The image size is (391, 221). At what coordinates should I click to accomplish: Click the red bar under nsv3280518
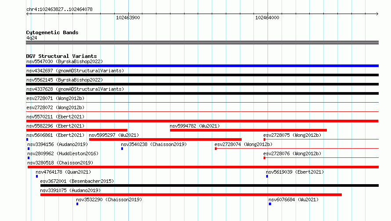click(x=203, y=167)
